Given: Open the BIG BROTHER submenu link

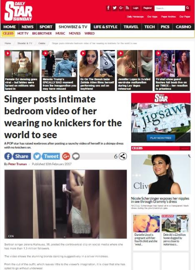Looking at the screenshot, I should point(42,33).
